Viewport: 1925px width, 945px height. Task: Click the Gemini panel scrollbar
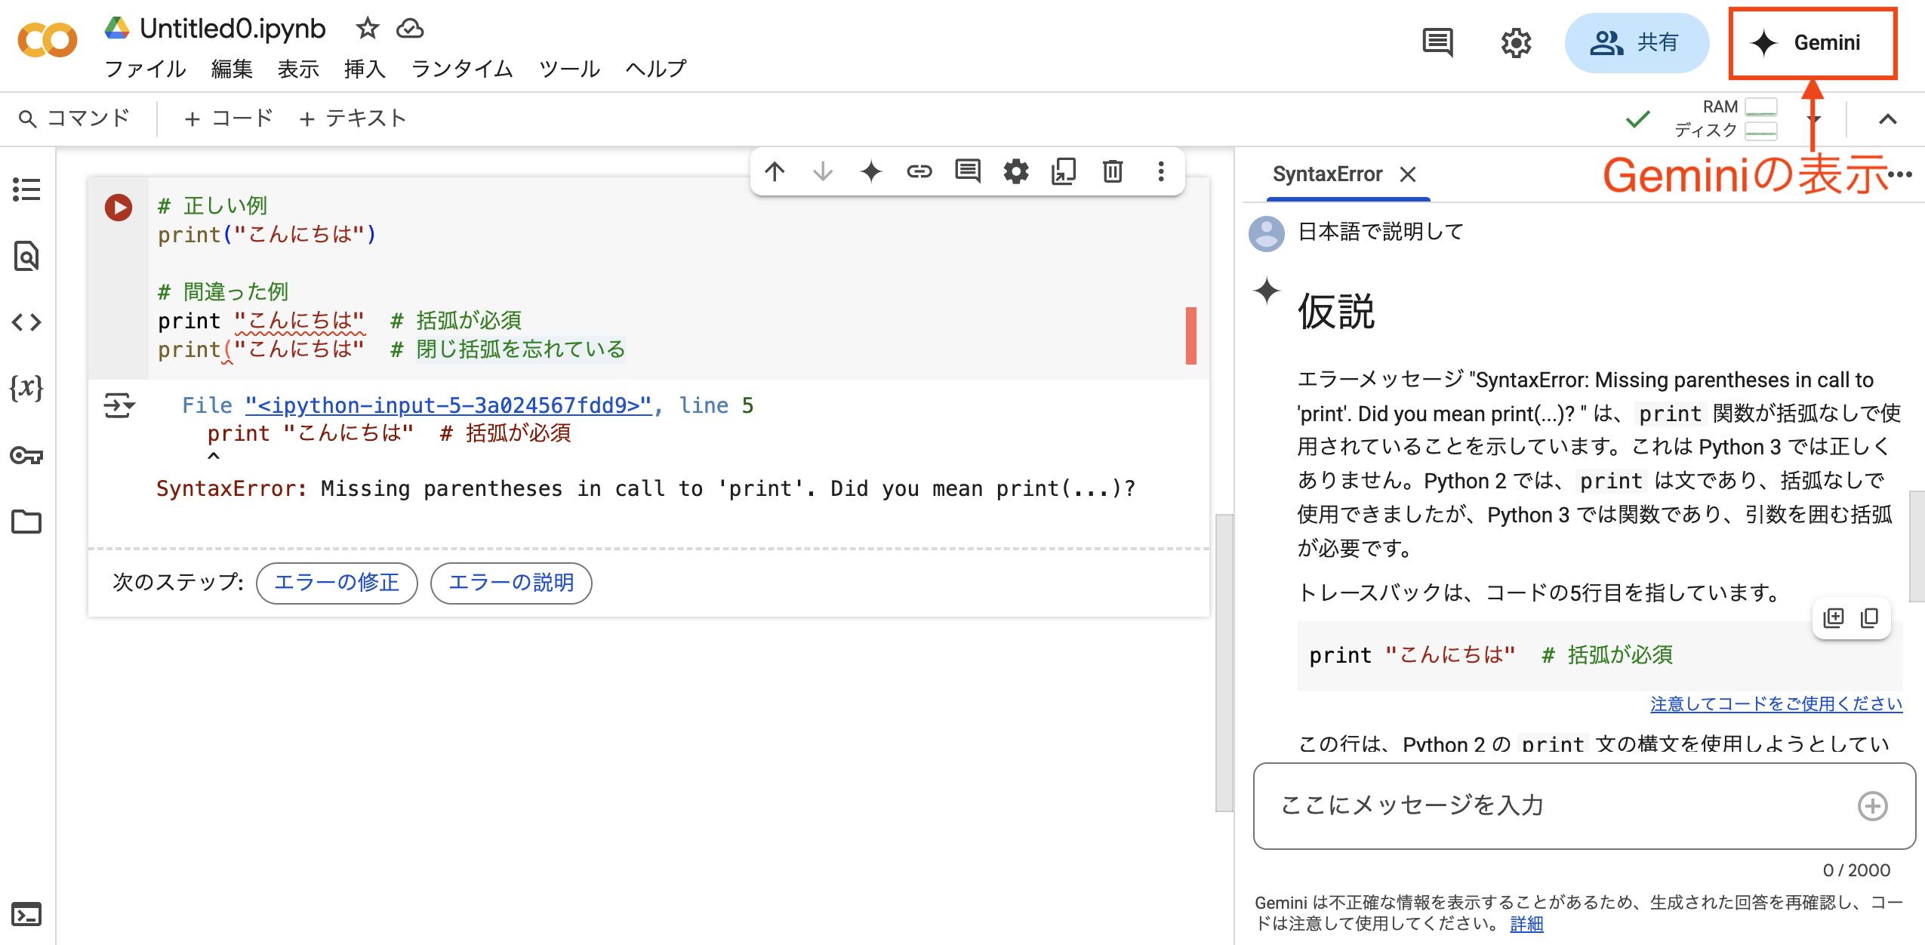point(1917,546)
